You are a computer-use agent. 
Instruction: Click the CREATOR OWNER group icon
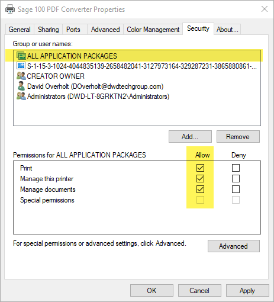21,76
